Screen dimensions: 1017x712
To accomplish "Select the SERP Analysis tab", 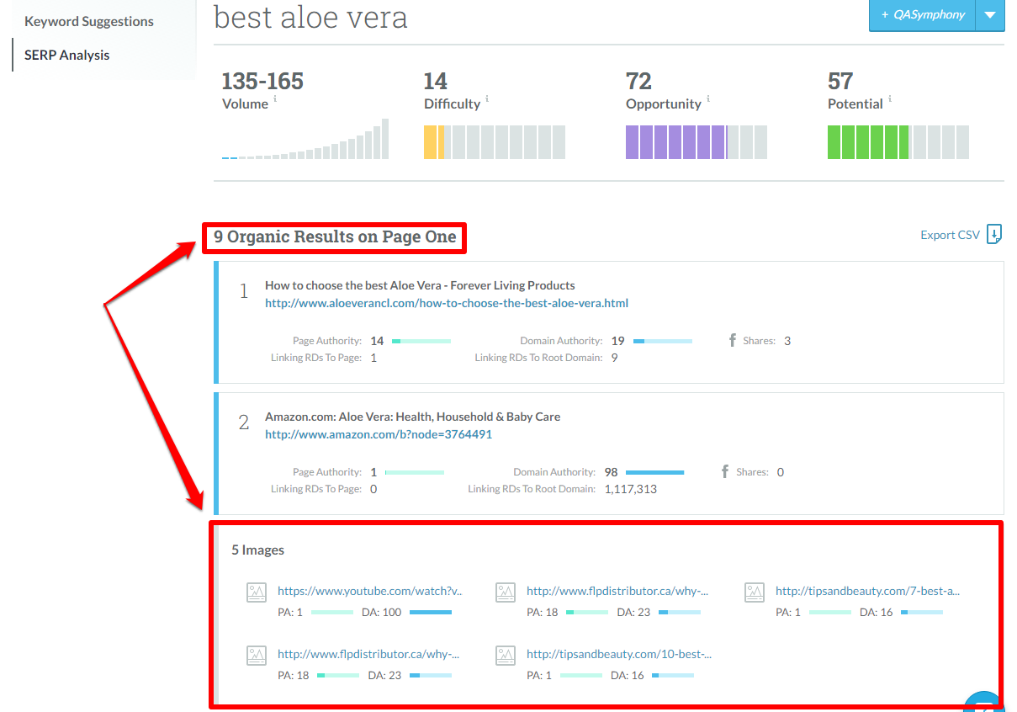I will click(x=66, y=55).
